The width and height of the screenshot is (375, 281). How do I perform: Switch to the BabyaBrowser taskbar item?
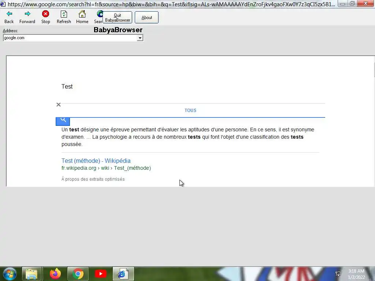tap(123, 274)
